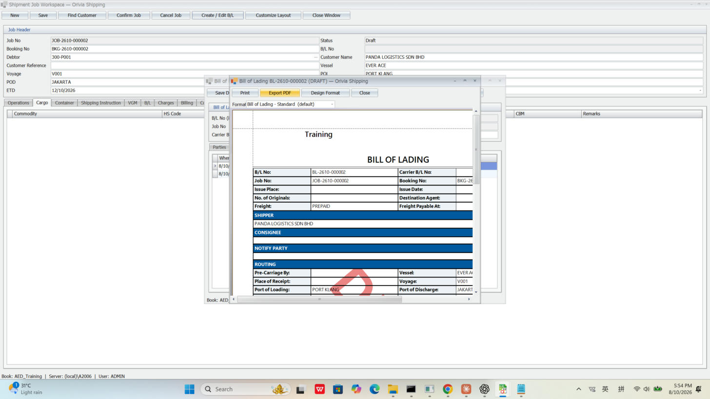The width and height of the screenshot is (710, 399).
Task: Open Google Chrome from the taskbar
Action: tap(448, 389)
